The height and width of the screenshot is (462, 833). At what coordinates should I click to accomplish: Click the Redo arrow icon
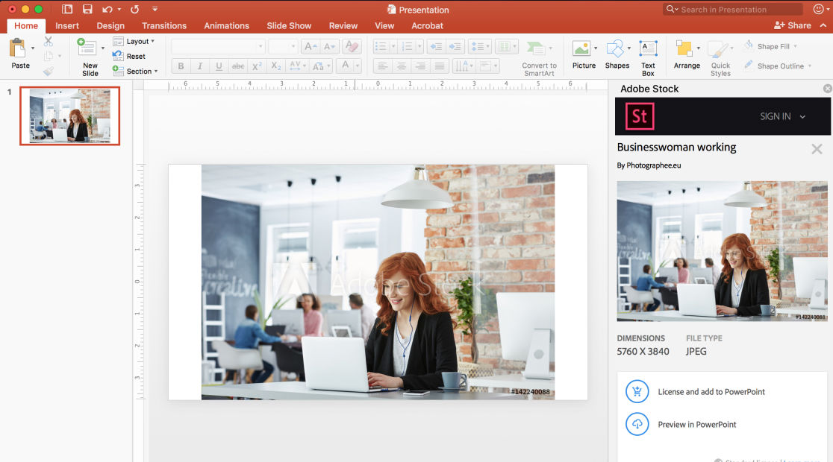point(135,9)
